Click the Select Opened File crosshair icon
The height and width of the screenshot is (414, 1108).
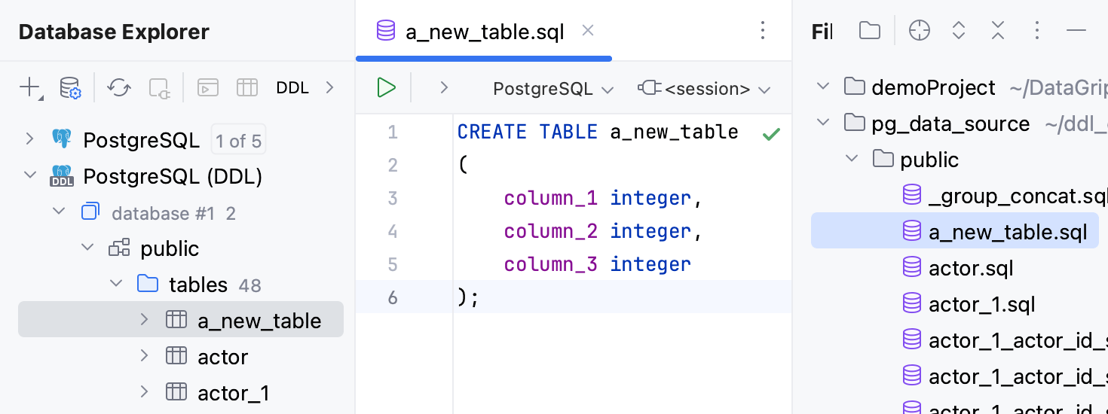pos(920,31)
